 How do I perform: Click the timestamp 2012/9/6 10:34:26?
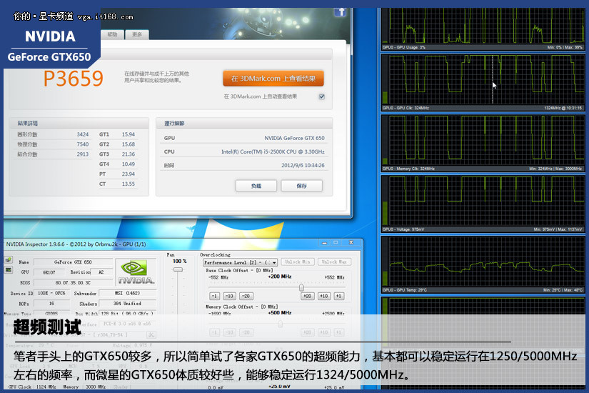click(x=303, y=165)
